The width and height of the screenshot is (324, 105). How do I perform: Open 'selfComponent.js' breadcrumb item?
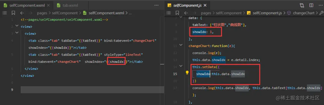coord(267,13)
